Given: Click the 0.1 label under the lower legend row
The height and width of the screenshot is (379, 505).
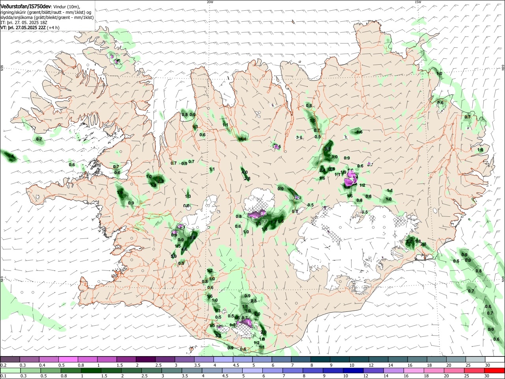Looking at the screenshot, I should pos(4,376).
